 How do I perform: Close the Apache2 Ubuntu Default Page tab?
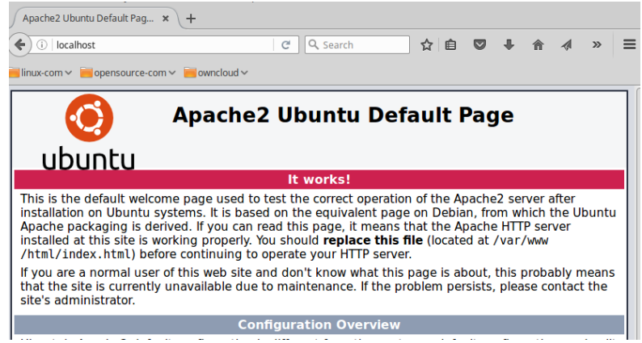[x=166, y=19]
